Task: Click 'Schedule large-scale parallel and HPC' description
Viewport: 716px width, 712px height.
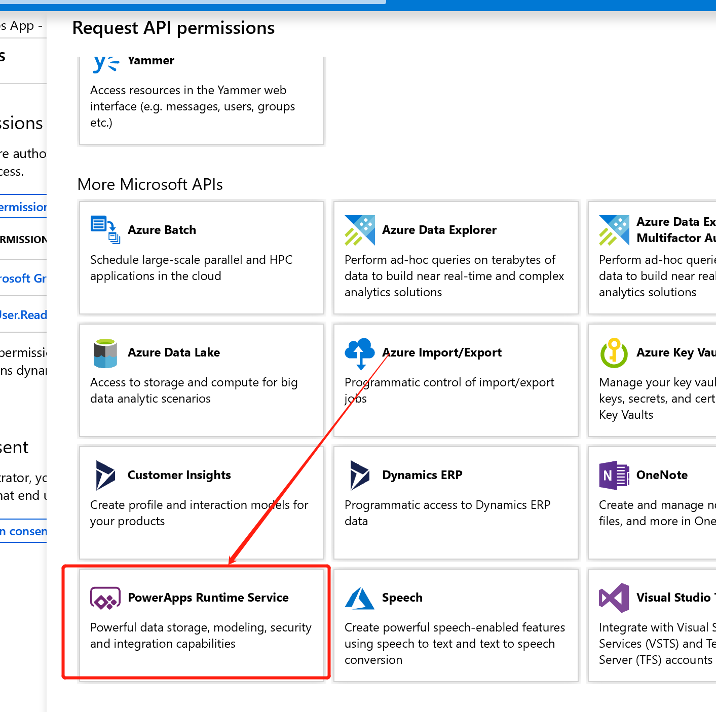Action: [191, 268]
